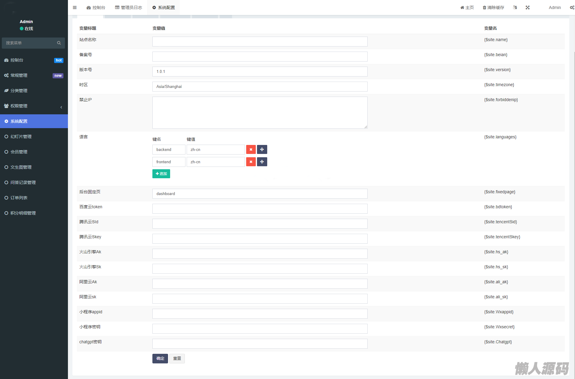Click the 阿里云Ak input field

click(x=260, y=284)
